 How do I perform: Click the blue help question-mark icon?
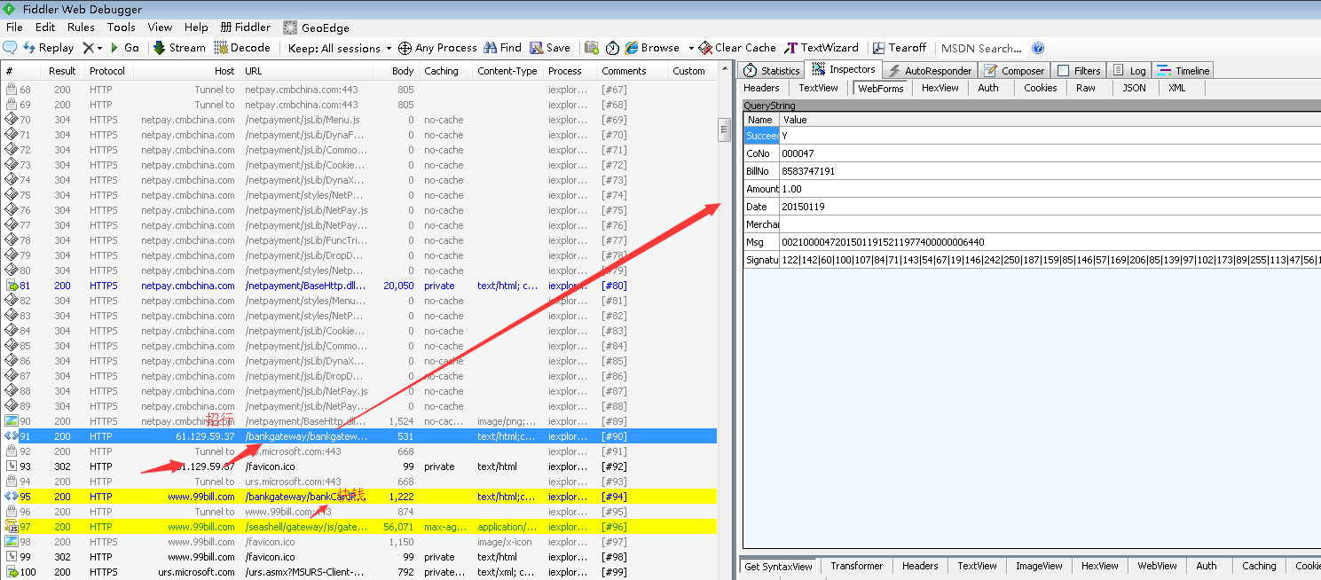coord(1038,48)
